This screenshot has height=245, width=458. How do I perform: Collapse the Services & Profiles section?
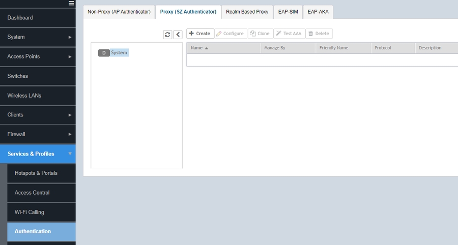coord(38,154)
